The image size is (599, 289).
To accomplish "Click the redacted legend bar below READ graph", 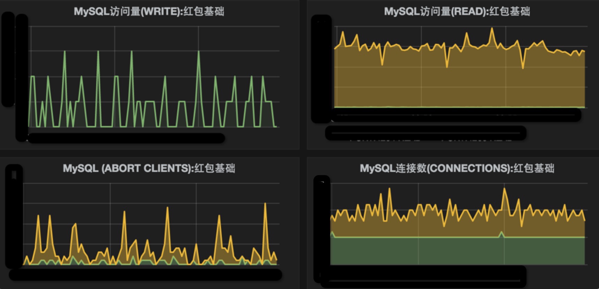I will [x=425, y=133].
